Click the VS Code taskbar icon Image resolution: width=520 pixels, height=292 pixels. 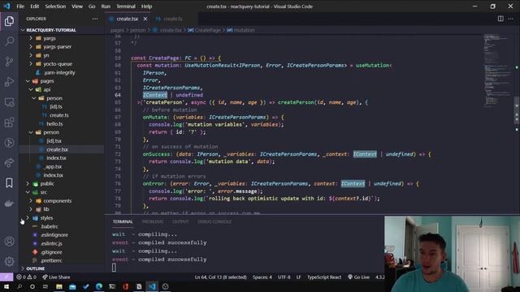coord(152,286)
